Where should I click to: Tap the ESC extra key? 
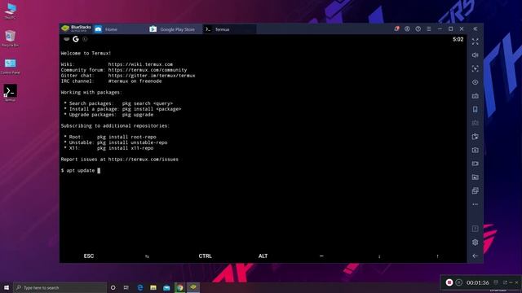(x=89, y=256)
